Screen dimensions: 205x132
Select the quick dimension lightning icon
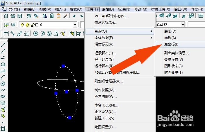tap(63, 33)
